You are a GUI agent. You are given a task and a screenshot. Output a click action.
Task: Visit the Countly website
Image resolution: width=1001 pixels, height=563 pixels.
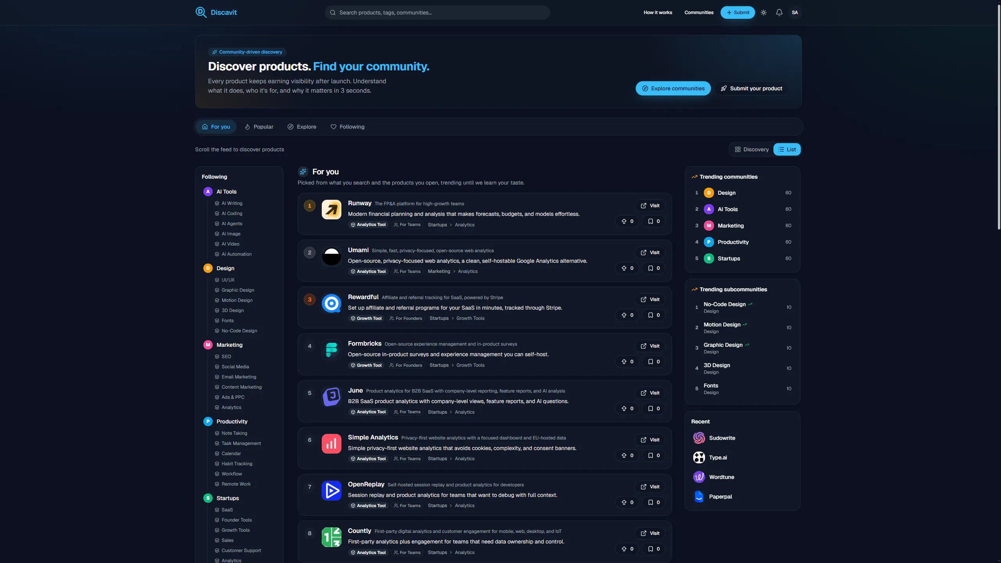click(x=650, y=533)
